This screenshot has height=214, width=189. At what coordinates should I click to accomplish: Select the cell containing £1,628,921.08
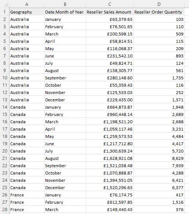pyautogui.click(x=109, y=158)
